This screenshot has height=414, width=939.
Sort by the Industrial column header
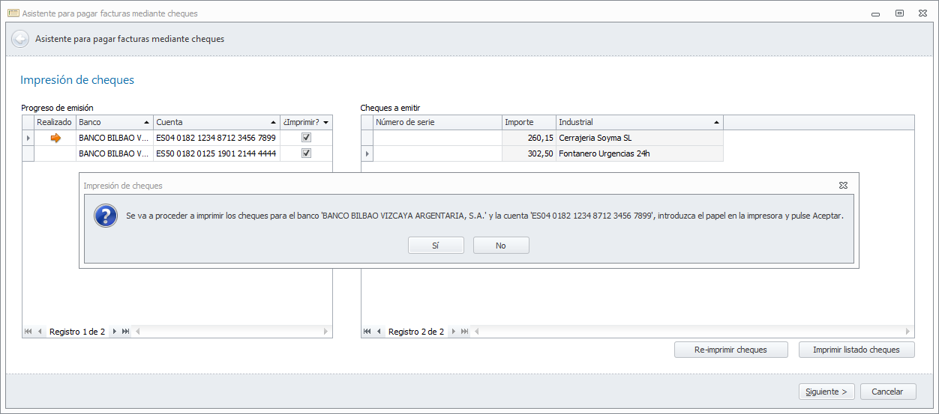coord(639,122)
